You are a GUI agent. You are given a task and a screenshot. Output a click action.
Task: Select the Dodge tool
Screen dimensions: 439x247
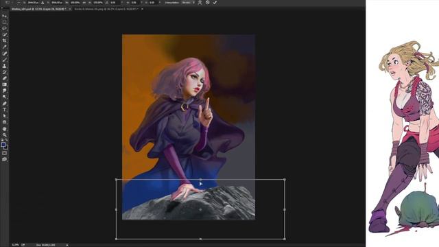(x=5, y=97)
